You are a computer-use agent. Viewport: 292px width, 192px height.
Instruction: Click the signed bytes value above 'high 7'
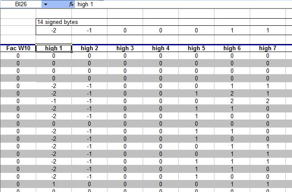[267, 30]
